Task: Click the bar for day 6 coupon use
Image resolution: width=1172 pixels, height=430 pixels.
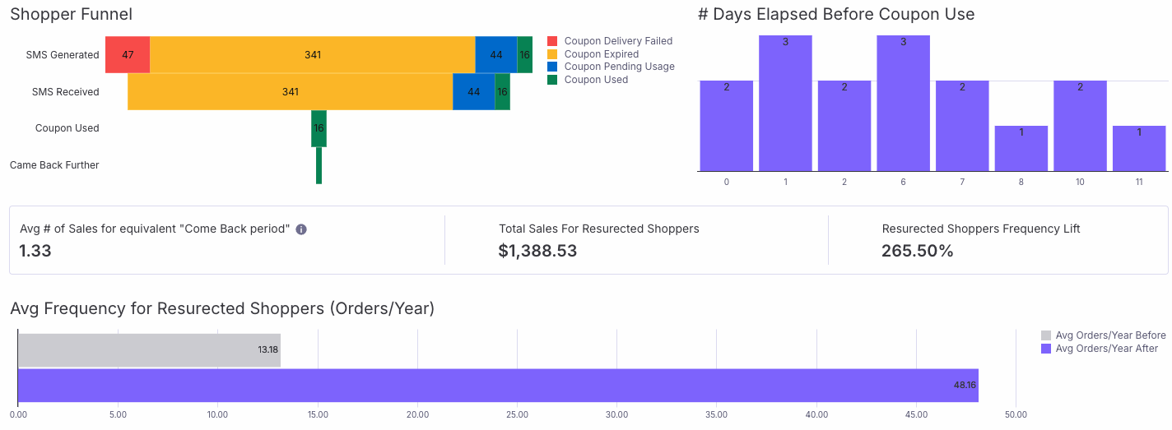Action: click(x=903, y=103)
